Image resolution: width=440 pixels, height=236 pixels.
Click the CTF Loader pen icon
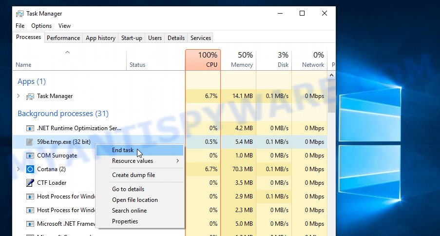tap(30, 183)
